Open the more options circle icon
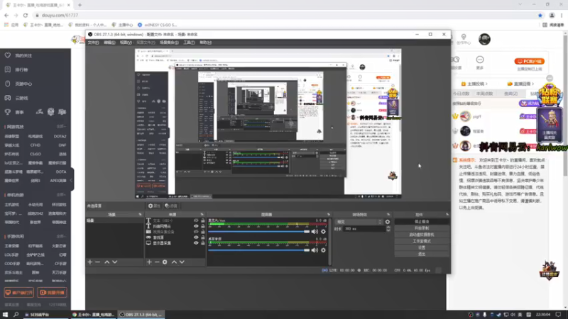The height and width of the screenshot is (319, 568). point(480,60)
